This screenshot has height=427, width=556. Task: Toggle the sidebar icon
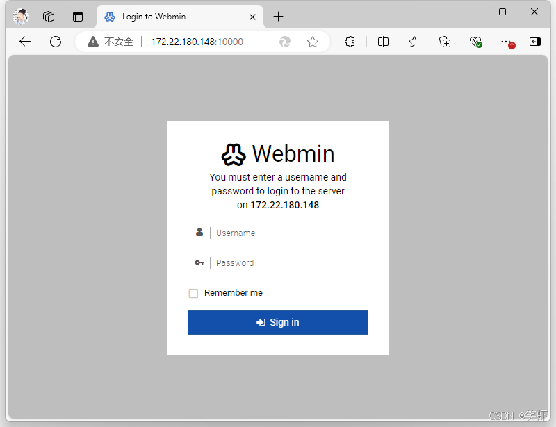(x=534, y=42)
